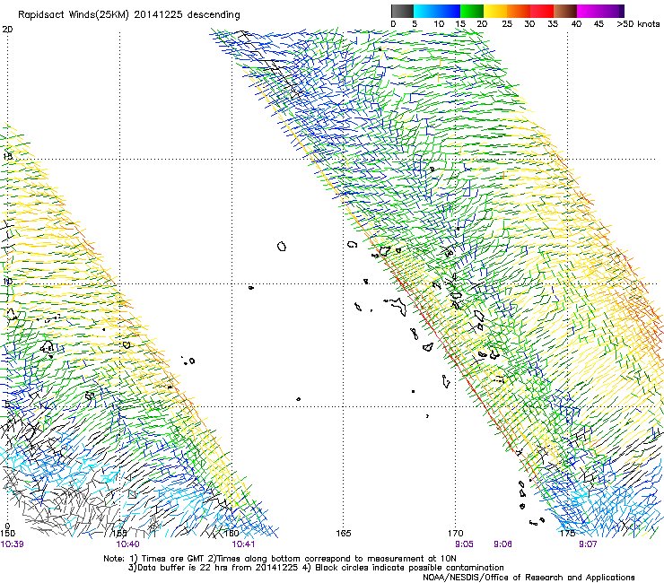Click the '30' legend scale label
The width and height of the screenshot is (664, 583).
529,23
